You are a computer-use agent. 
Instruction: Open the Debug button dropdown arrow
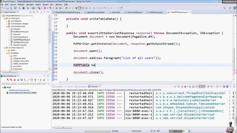pyautogui.click(x=30, y=8)
